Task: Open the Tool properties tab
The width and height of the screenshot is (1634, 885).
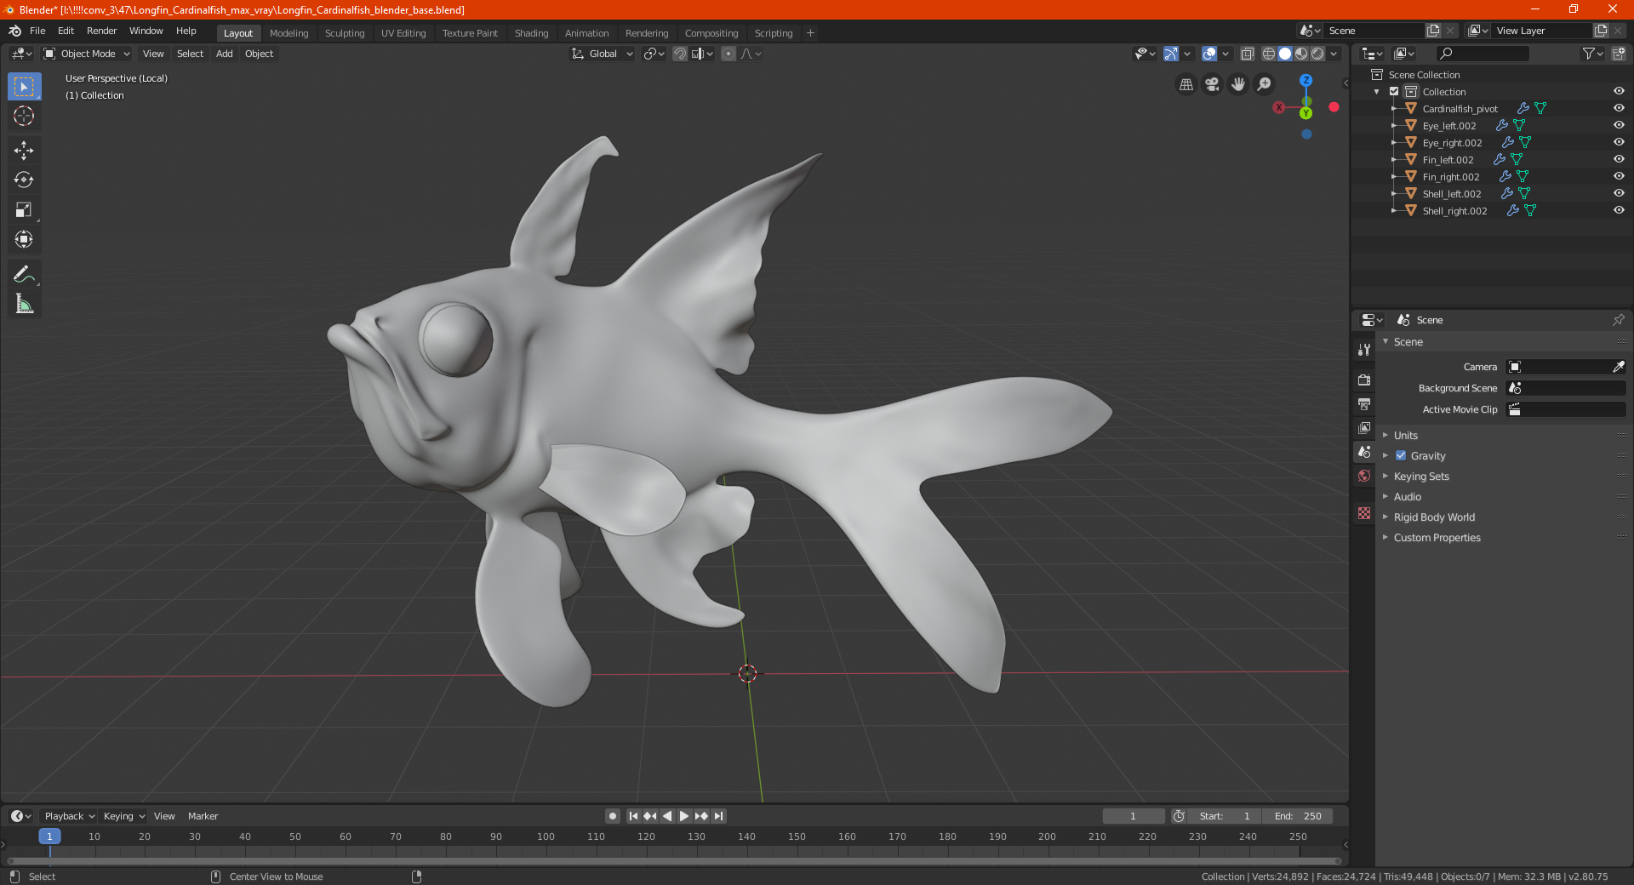Action: (1364, 349)
